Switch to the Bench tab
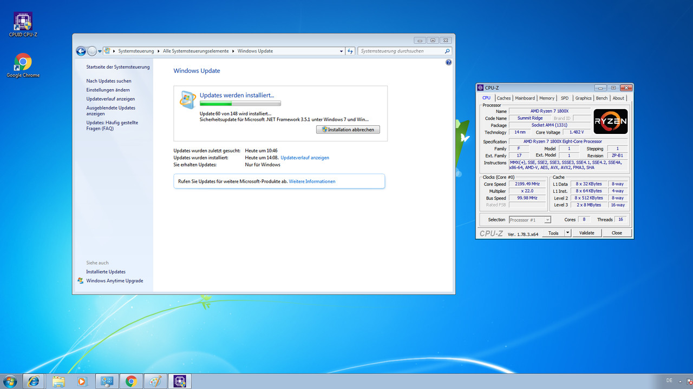The image size is (693, 389). tap(602, 98)
